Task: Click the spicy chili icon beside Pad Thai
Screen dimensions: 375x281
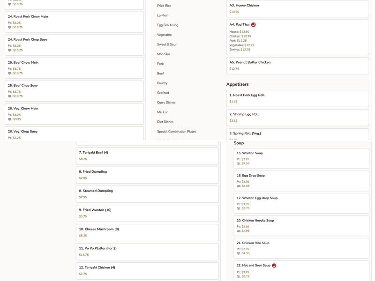Action: pyautogui.click(x=253, y=25)
